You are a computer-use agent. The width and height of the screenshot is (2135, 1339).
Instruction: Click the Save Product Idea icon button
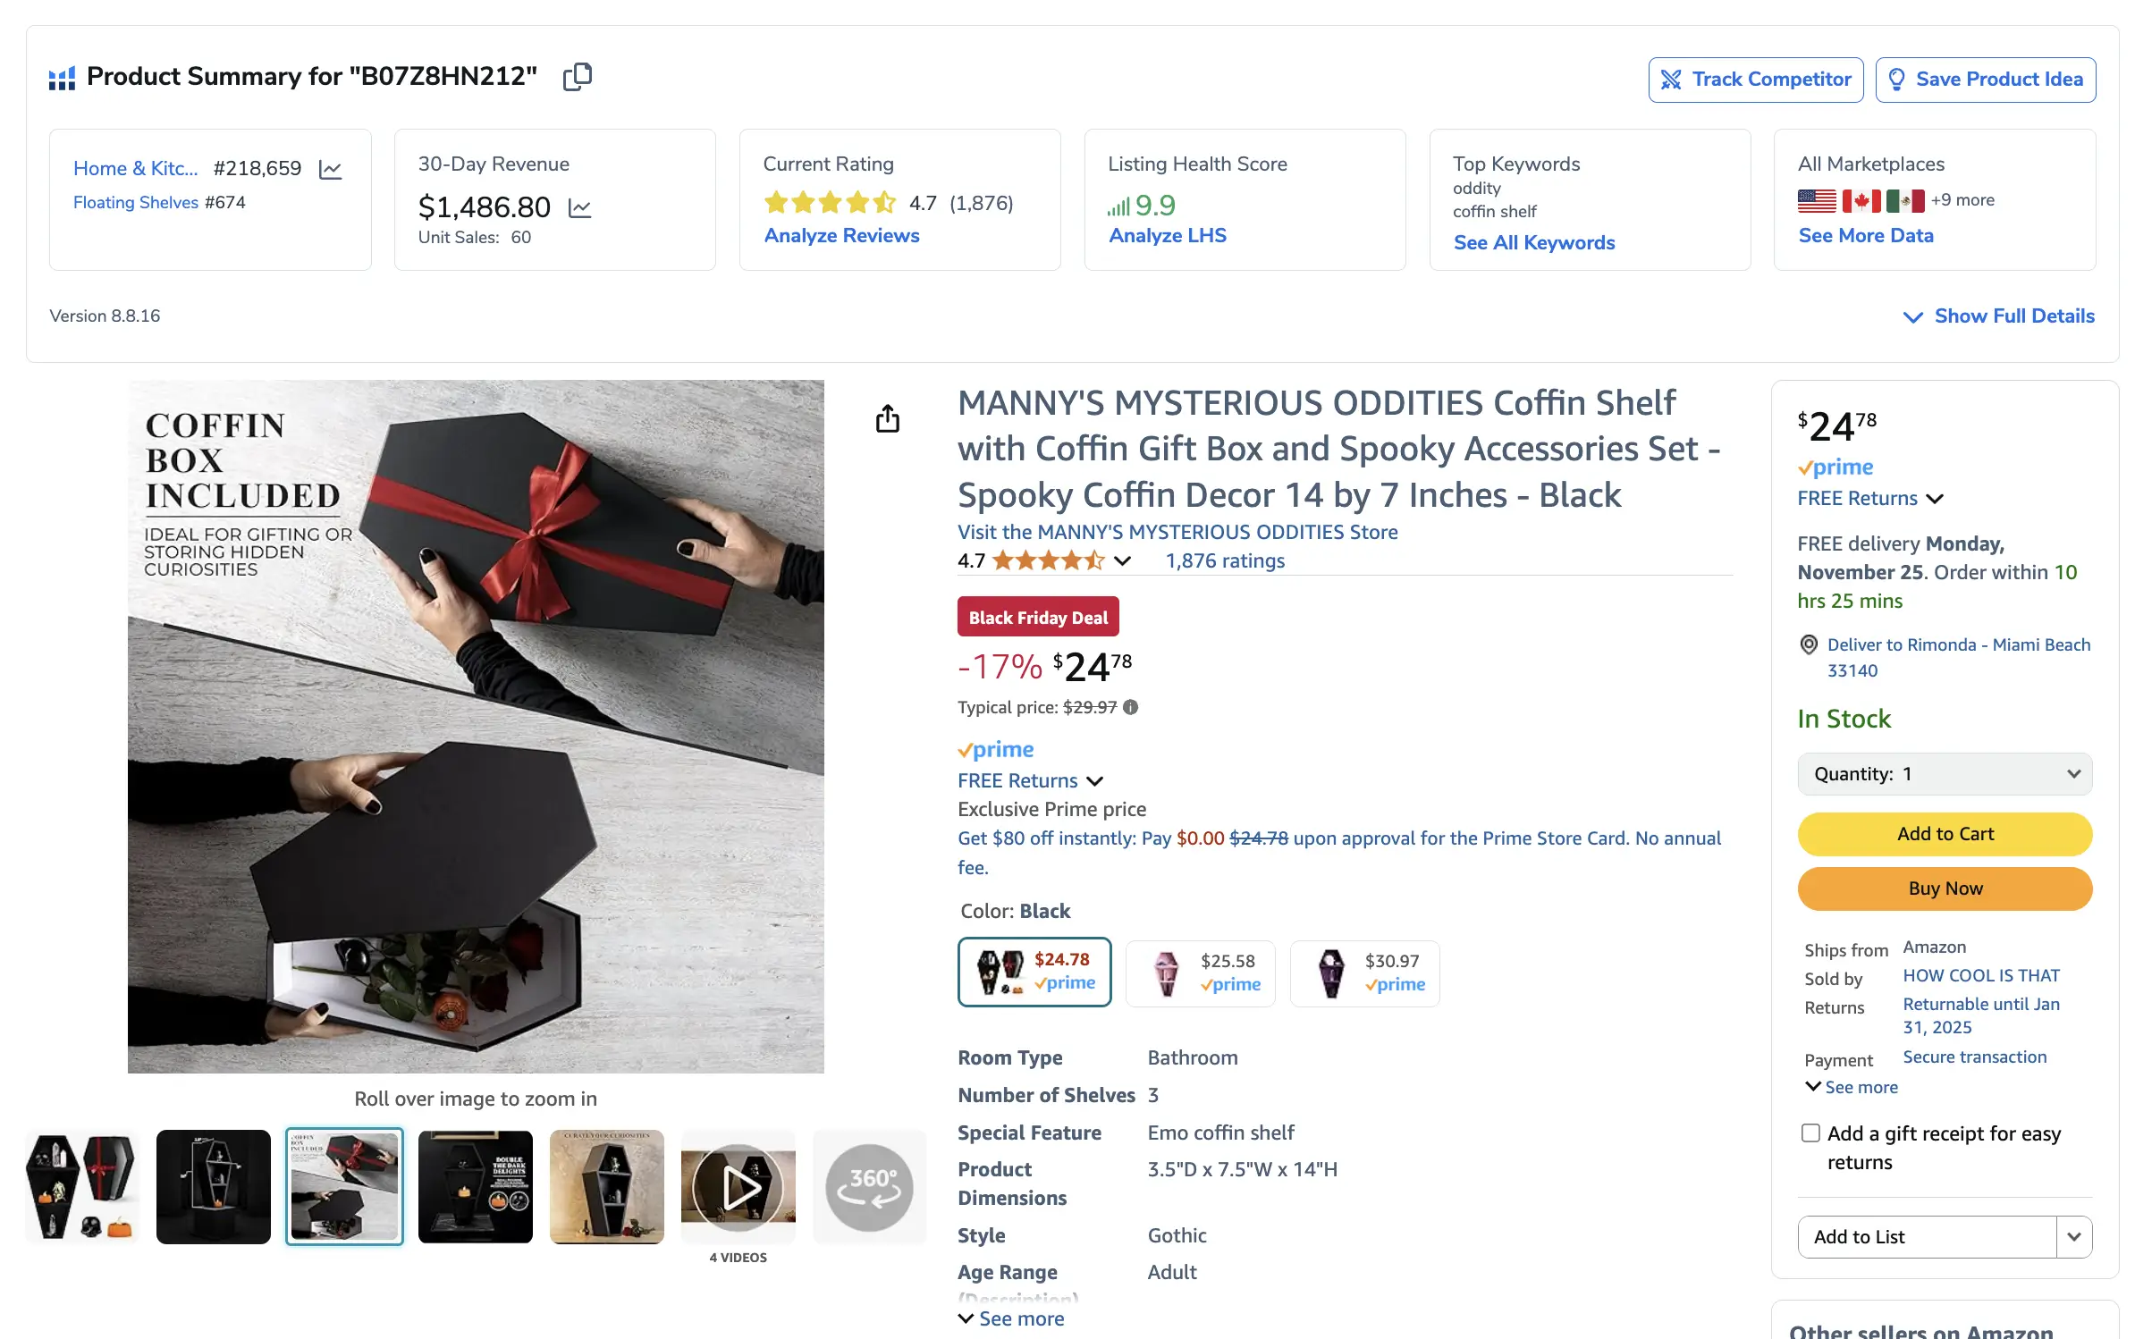[1899, 79]
